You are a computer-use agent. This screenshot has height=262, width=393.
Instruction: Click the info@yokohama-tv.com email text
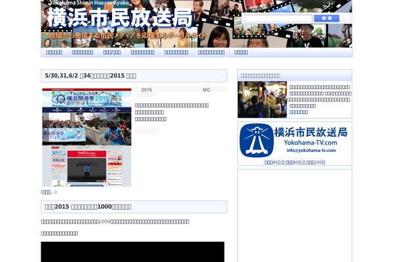coord(311,151)
